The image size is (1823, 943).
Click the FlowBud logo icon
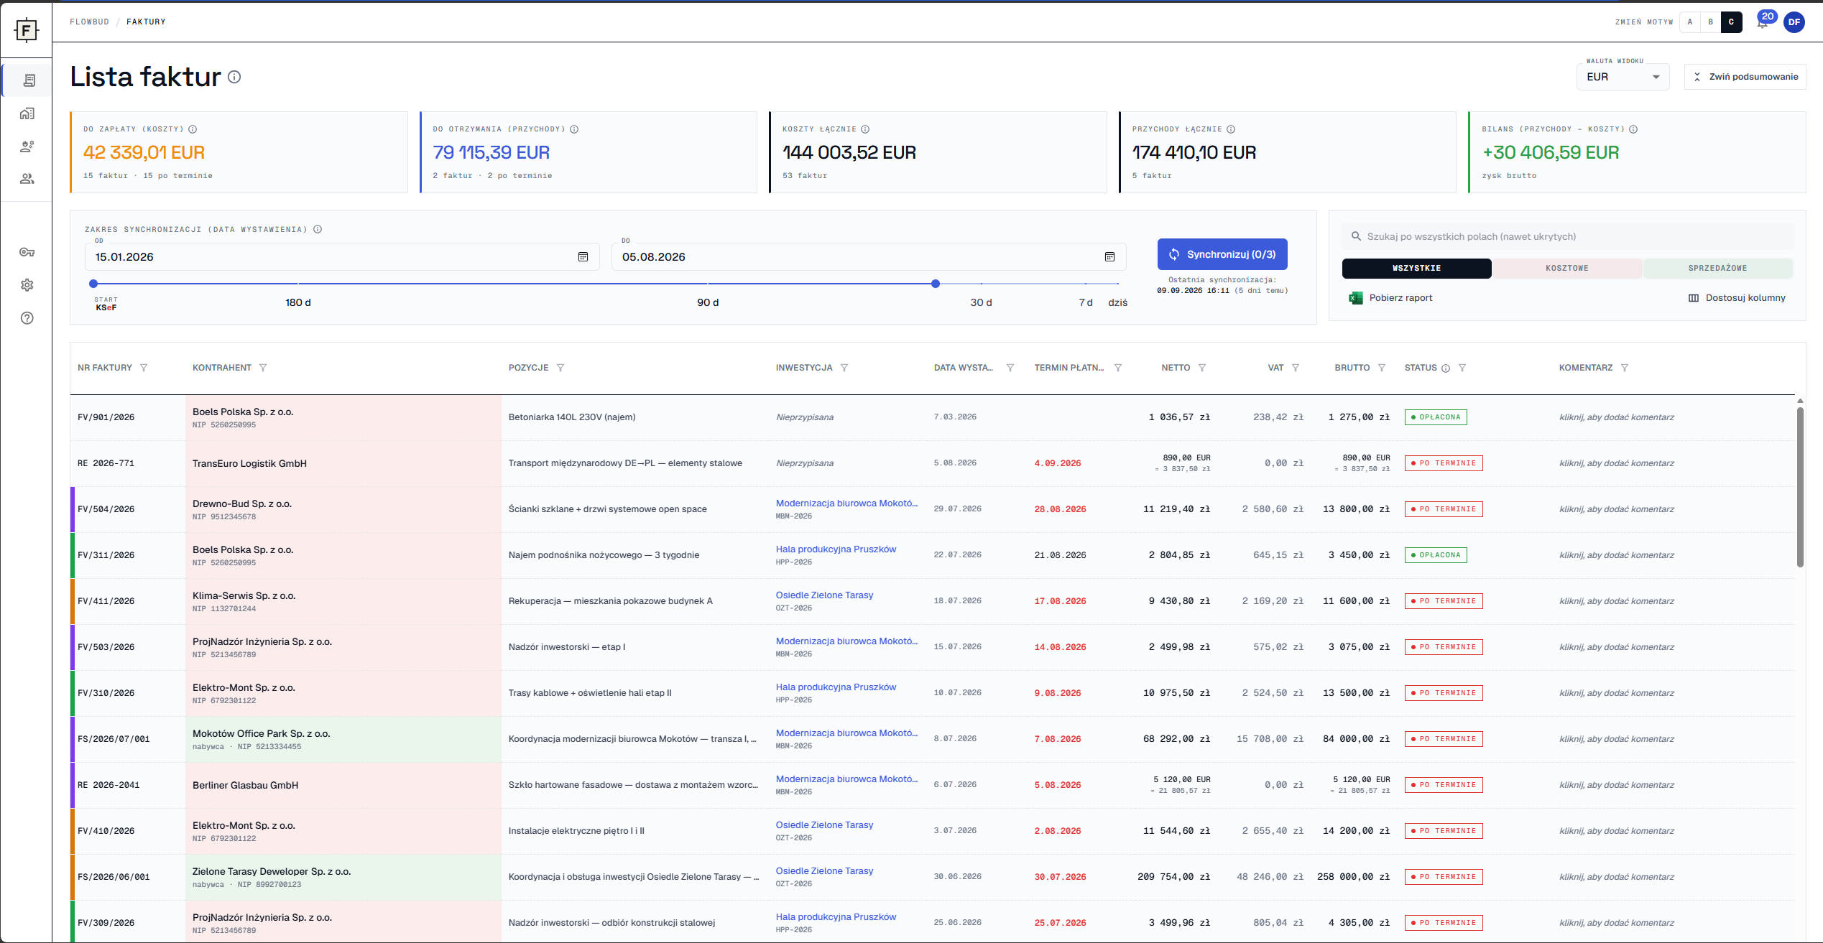[x=26, y=29]
